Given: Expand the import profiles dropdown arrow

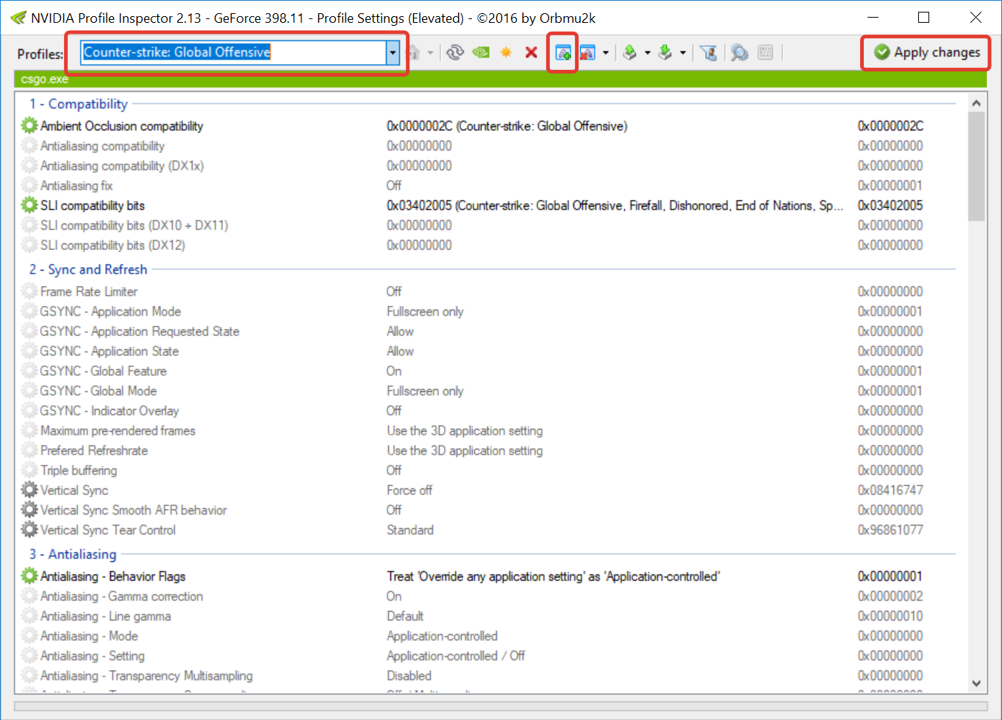Looking at the screenshot, I should (683, 53).
